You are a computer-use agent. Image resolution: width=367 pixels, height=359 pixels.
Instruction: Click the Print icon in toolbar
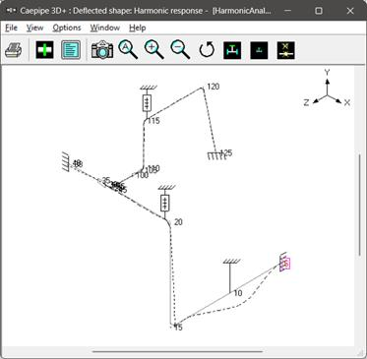pyautogui.click(x=14, y=50)
